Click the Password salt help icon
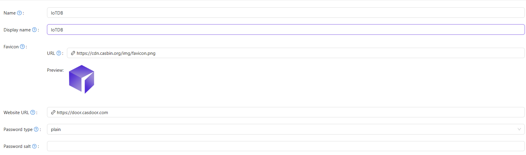526x155 pixels. pos(35,146)
